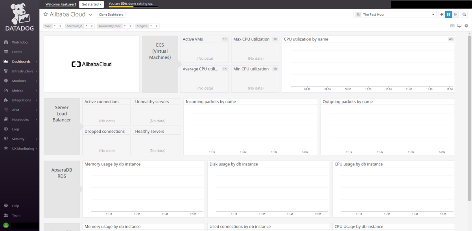Click Disk usage by db instance title

click(234, 164)
